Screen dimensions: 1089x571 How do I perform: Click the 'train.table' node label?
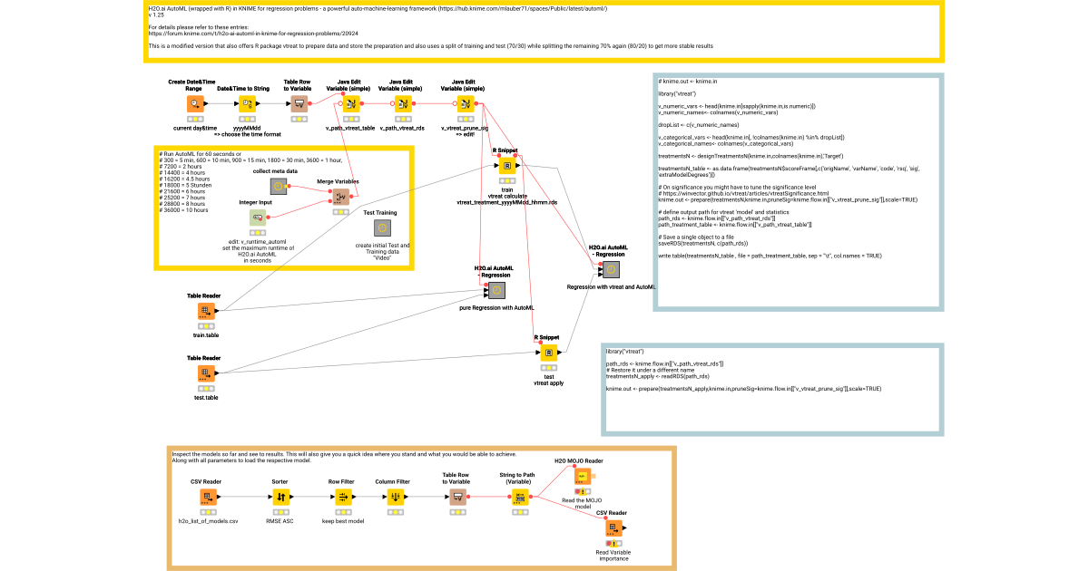pyautogui.click(x=206, y=335)
